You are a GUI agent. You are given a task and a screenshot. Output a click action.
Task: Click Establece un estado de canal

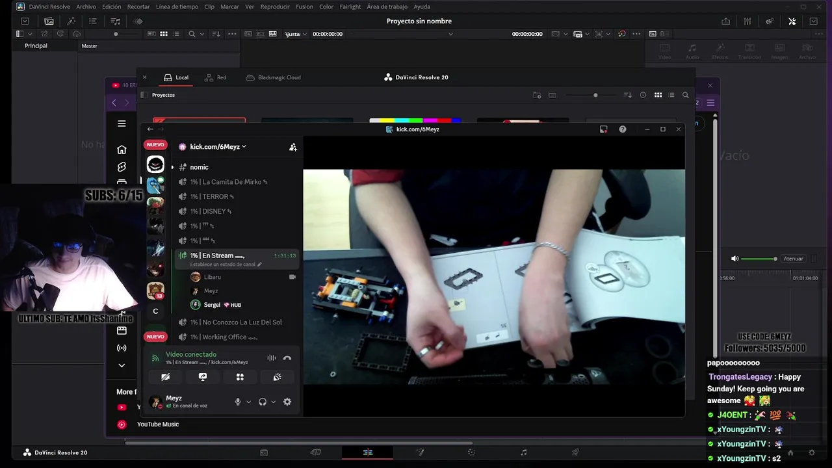click(x=226, y=265)
